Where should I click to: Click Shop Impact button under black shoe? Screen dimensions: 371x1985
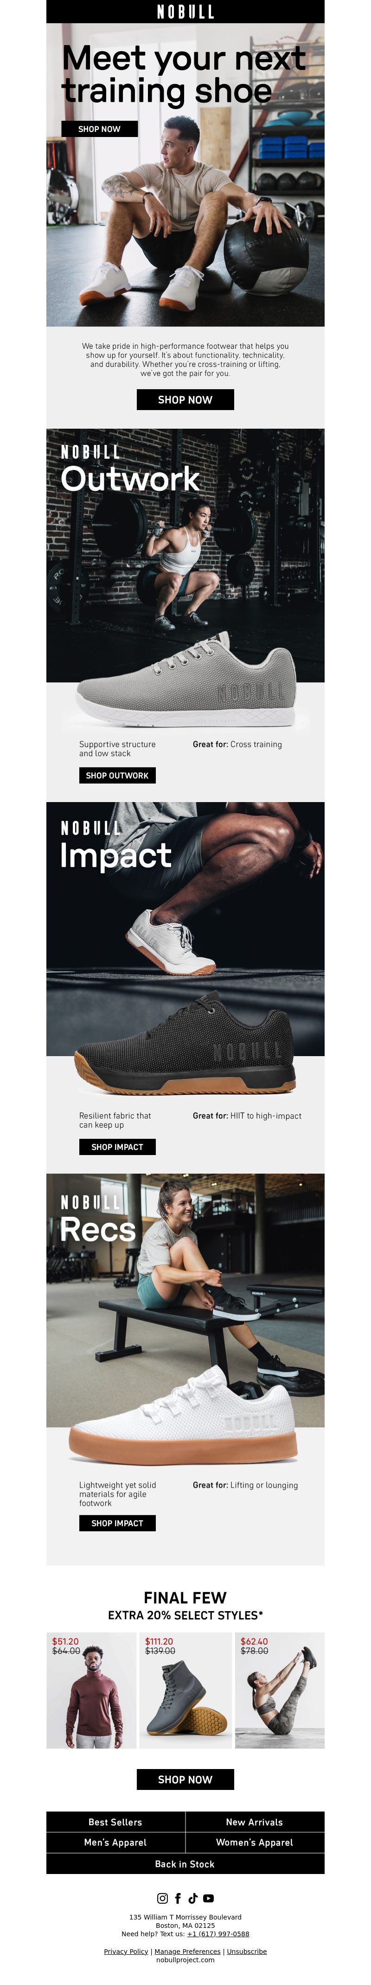click(x=117, y=1147)
